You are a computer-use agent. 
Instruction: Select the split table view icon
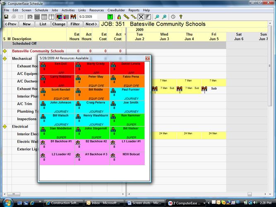pyautogui.click(x=51, y=17)
